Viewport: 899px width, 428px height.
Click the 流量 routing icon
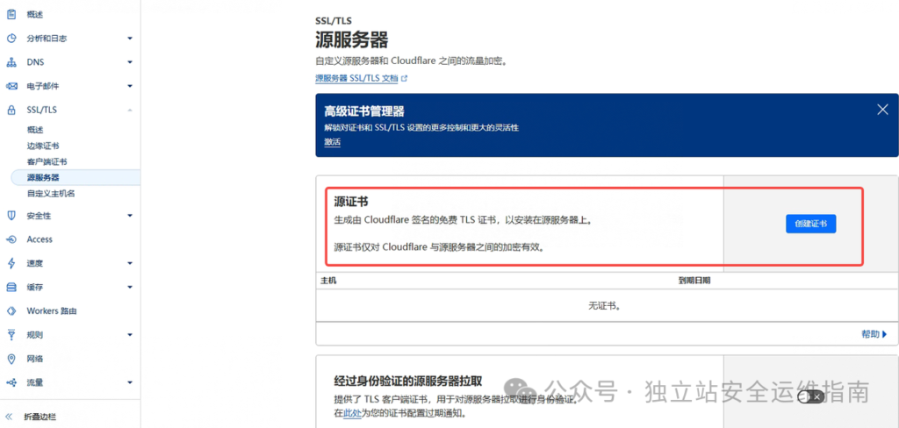(11, 382)
